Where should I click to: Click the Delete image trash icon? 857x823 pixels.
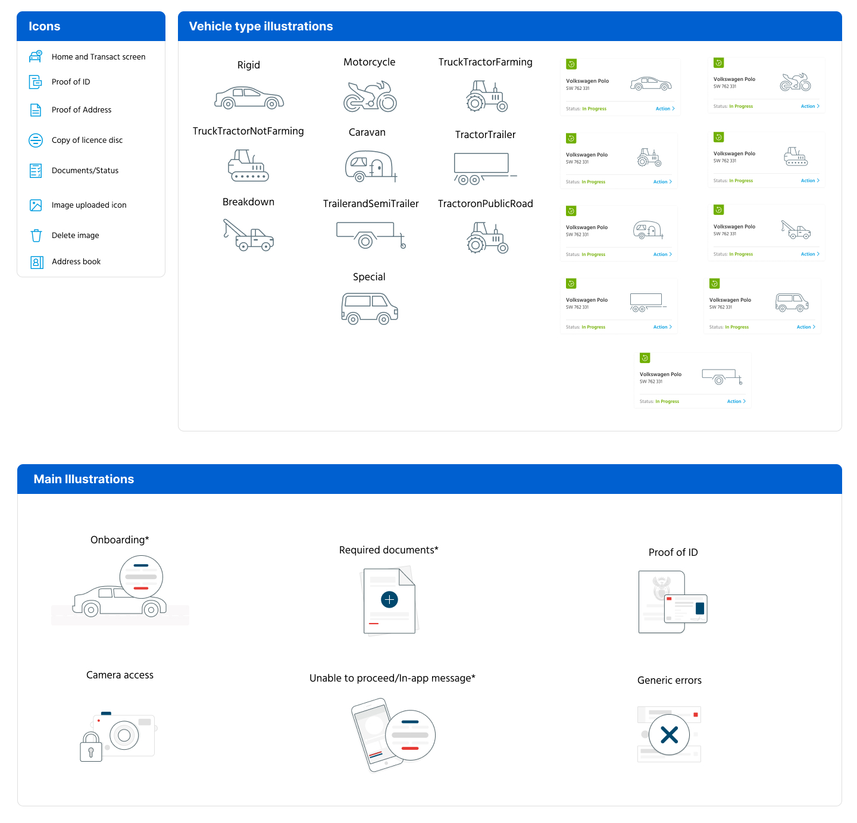(36, 236)
